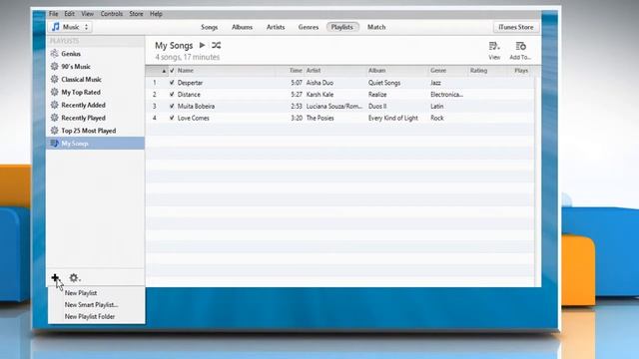The image size is (639, 359).
Task: Open the File menu
Action: 53,14
